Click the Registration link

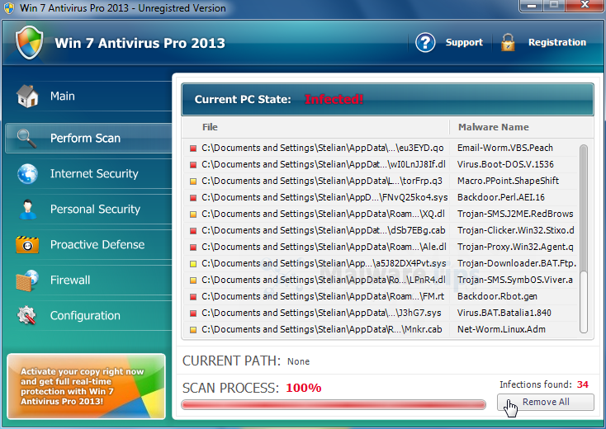pos(557,42)
